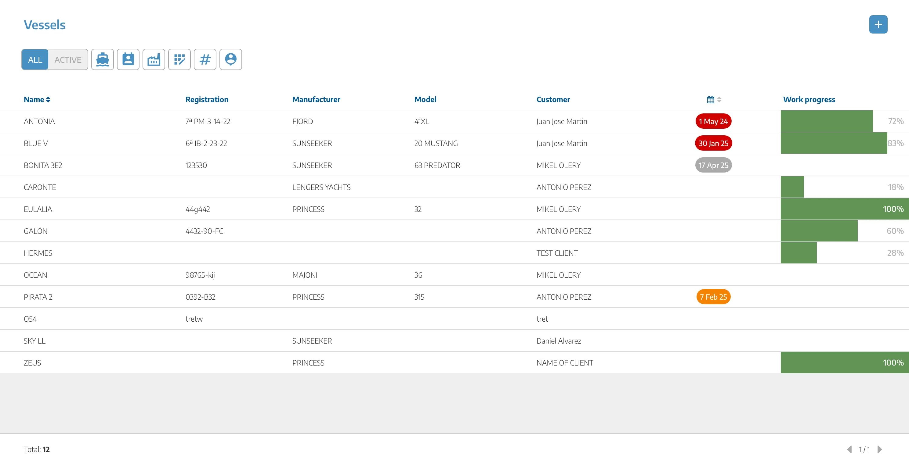Image resolution: width=909 pixels, height=464 pixels.
Task: Click the CARONTE 18% progress bar
Action: pyautogui.click(x=792, y=187)
